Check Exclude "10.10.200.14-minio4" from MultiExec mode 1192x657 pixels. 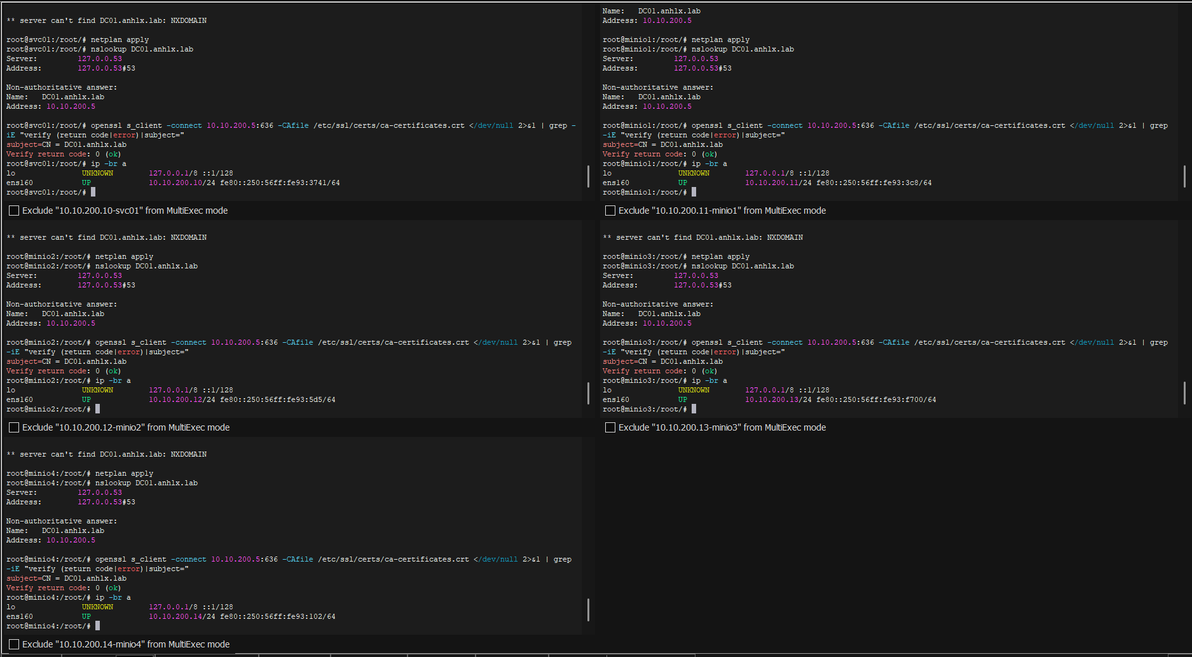(14, 644)
